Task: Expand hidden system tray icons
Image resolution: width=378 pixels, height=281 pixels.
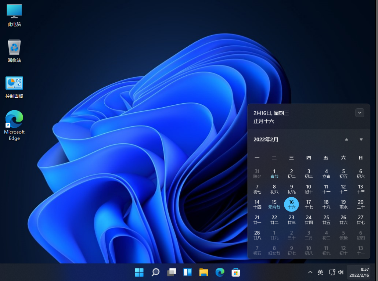Action: pyautogui.click(x=310, y=272)
